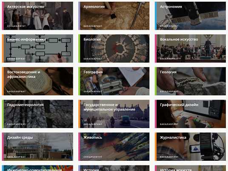Image resolution: width=228 pixels, height=171 pixels.
Task: Open the Живопись program card
Action: 114,147
